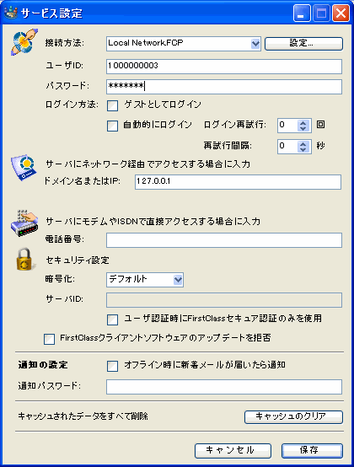Click the title bar application icon

point(11,13)
